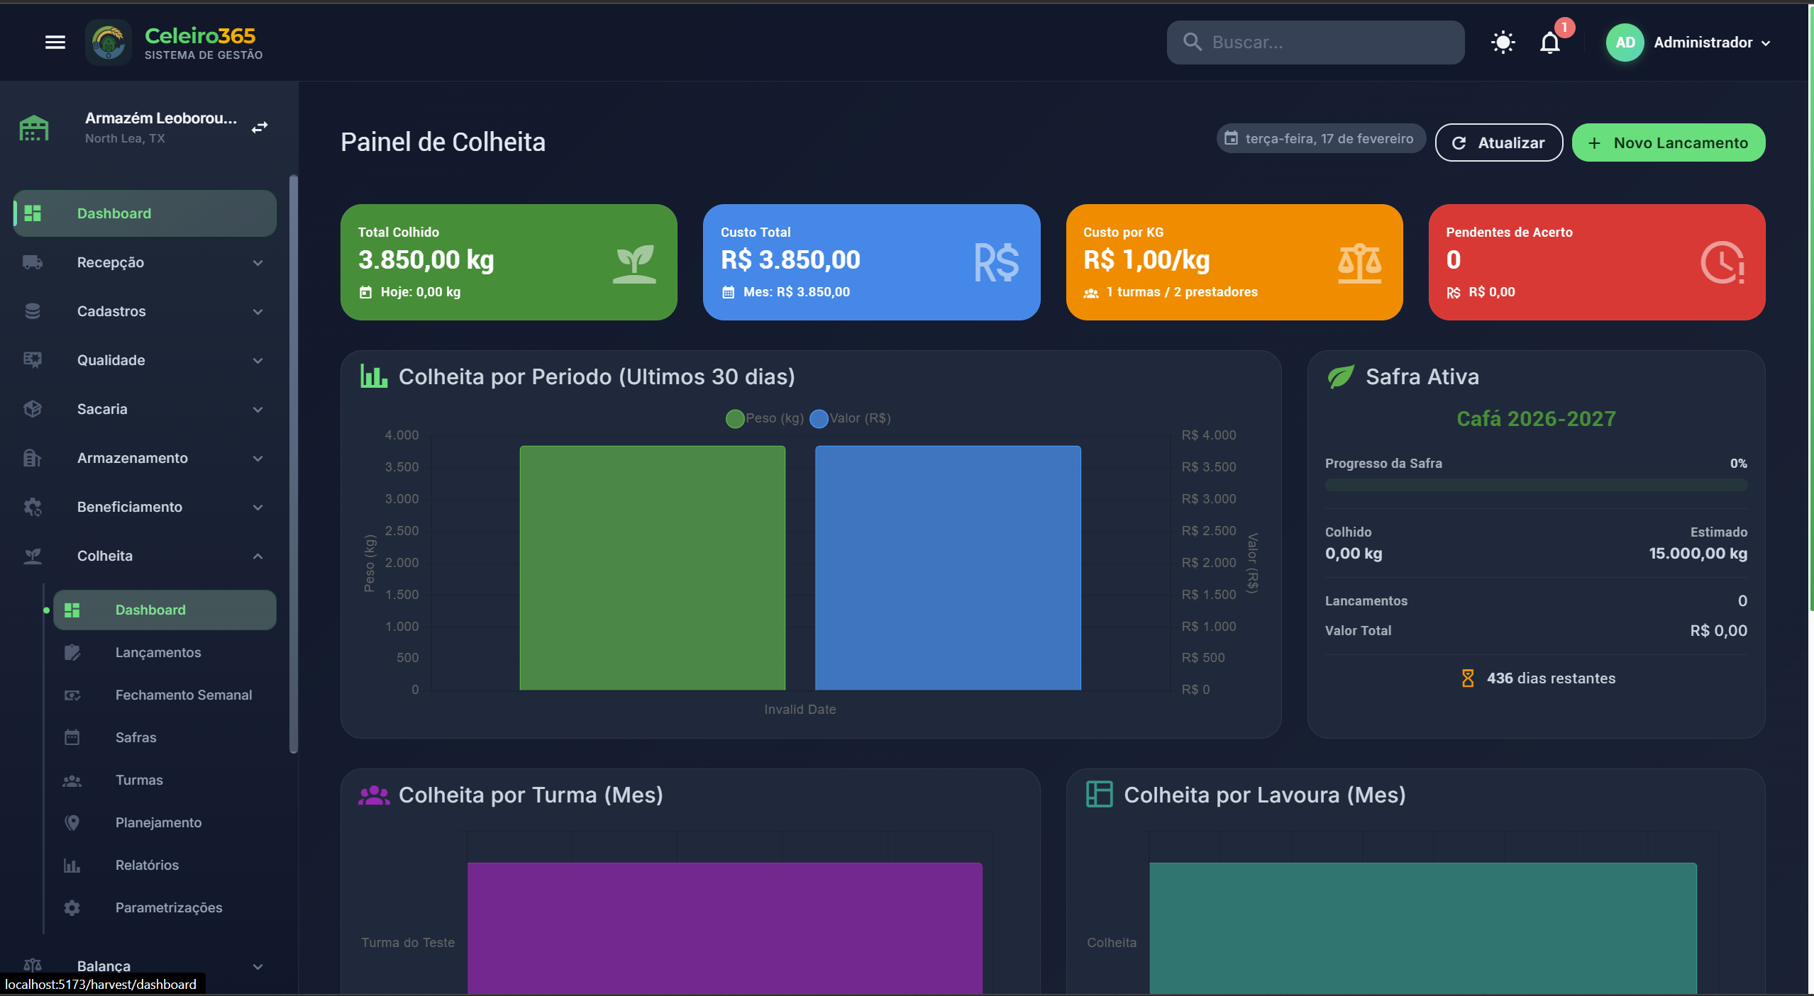Collapse the Colheita sidebar section
Screen dimensions: 1814x996
click(258, 556)
